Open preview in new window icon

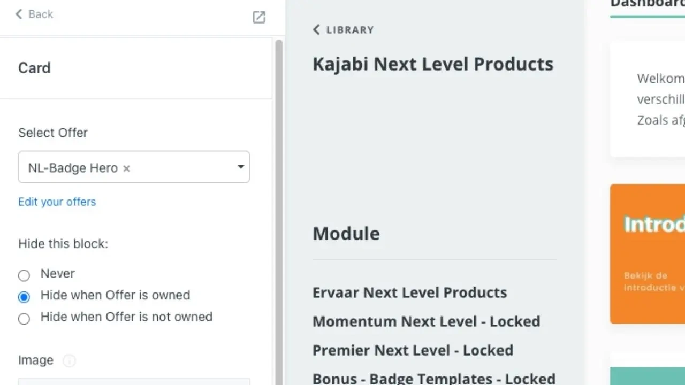click(259, 17)
